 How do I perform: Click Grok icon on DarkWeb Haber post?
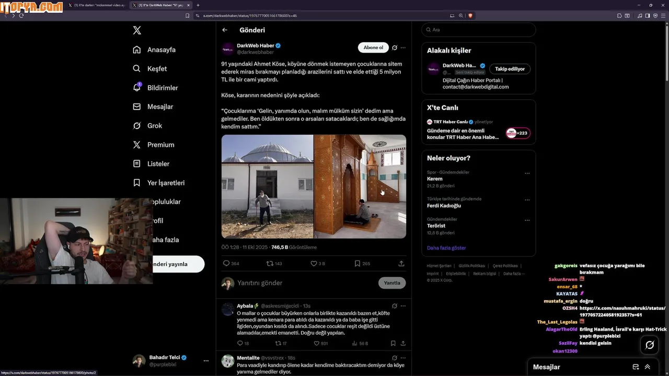click(395, 48)
